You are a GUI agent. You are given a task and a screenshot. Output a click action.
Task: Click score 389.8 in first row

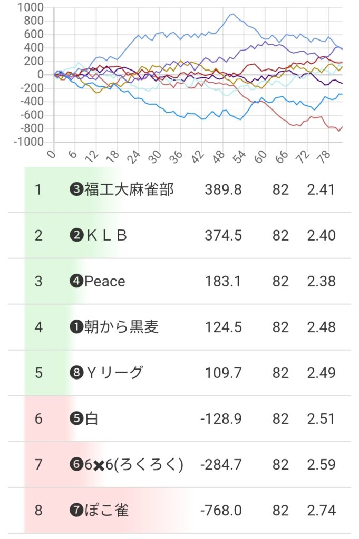[223, 189]
